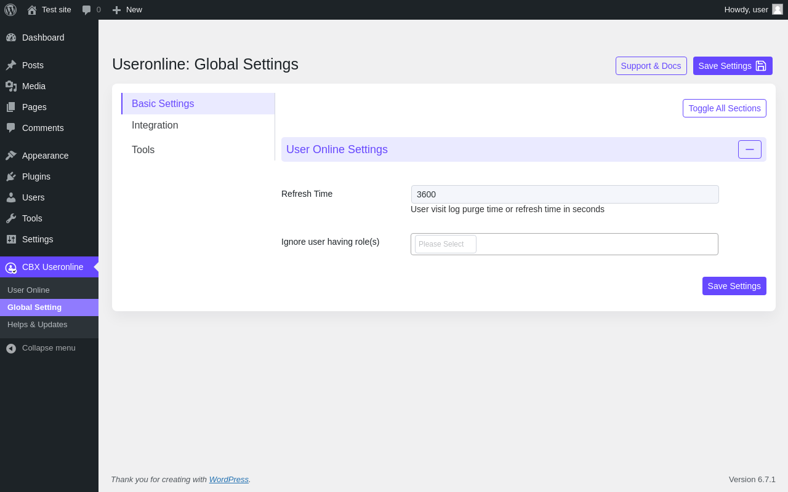788x492 pixels.
Task: Click the Posts pin icon
Action: tap(11, 65)
